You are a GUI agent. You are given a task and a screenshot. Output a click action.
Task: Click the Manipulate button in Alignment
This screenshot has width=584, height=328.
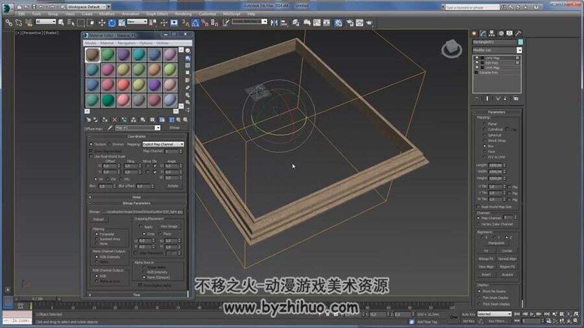[496, 243]
